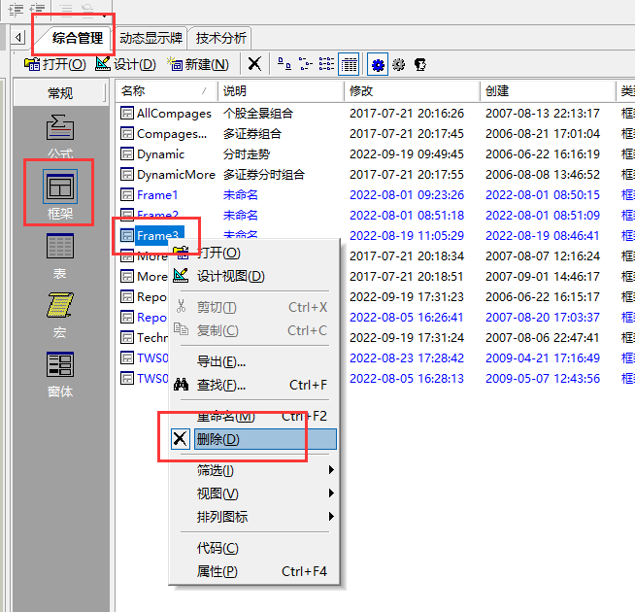Screen dimensions: 635x612
Task: Choose 打开(O) in the context menu
Action: (254, 253)
